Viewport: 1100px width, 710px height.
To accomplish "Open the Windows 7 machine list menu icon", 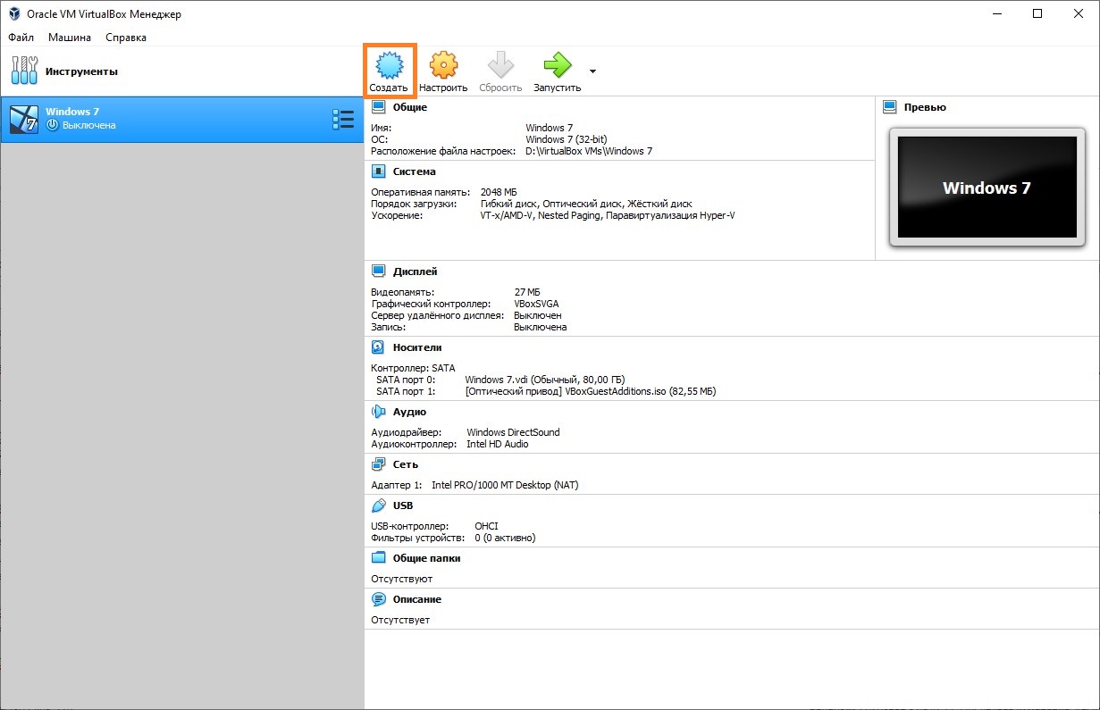I will [x=342, y=120].
